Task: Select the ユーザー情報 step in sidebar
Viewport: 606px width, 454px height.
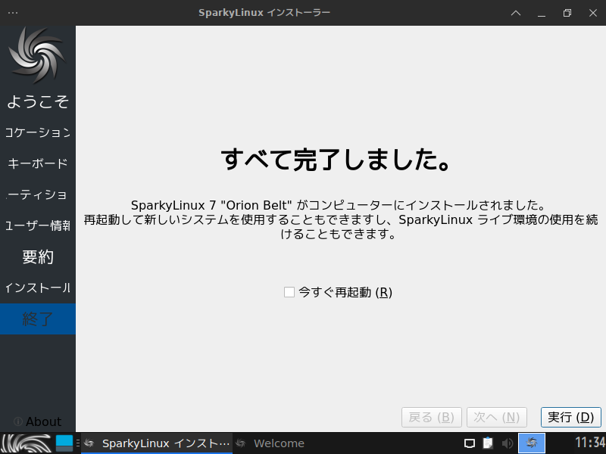Action: click(38, 225)
